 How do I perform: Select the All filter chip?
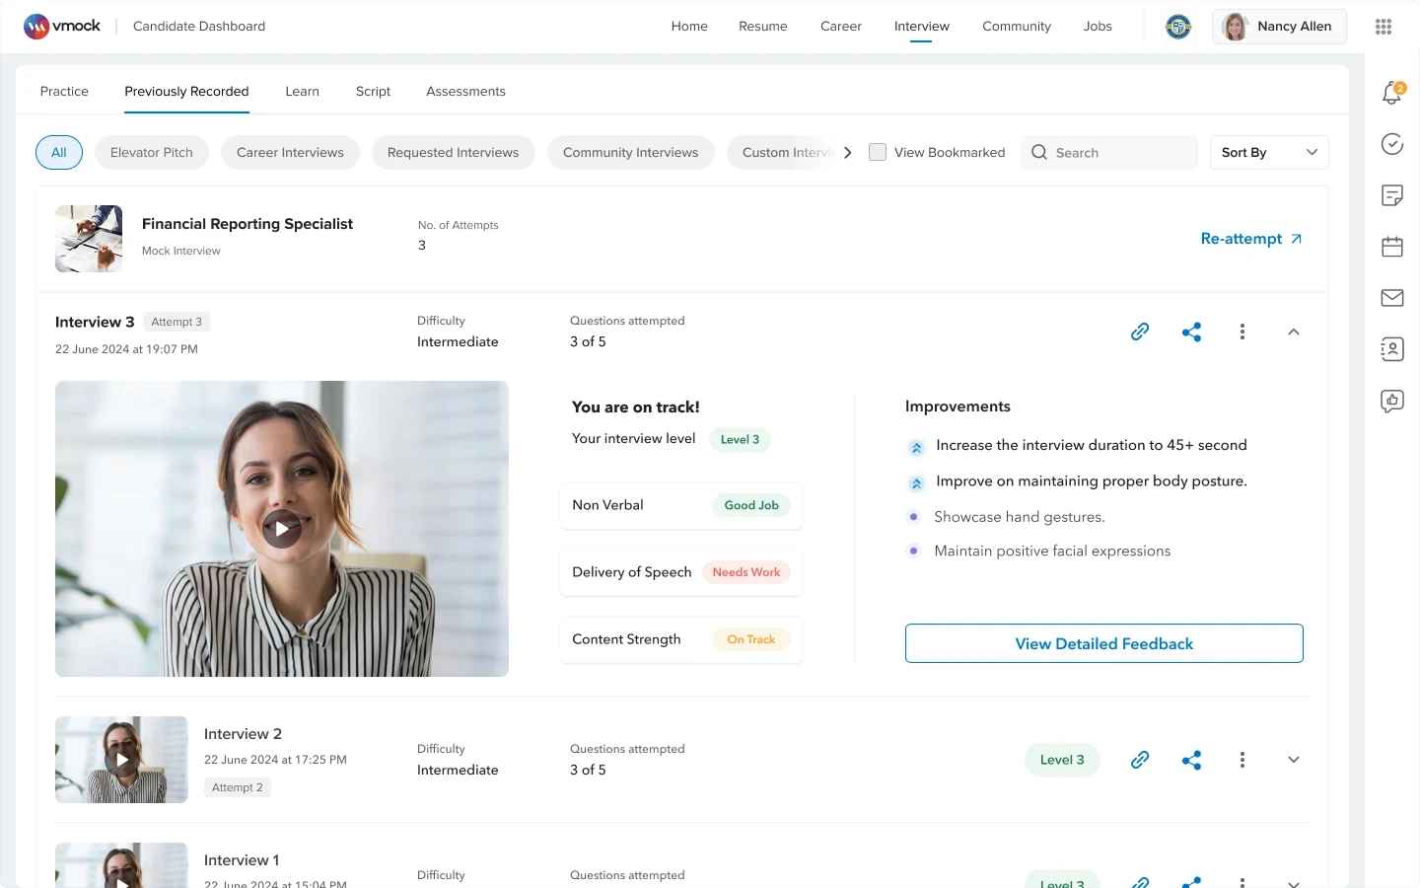pyautogui.click(x=59, y=152)
